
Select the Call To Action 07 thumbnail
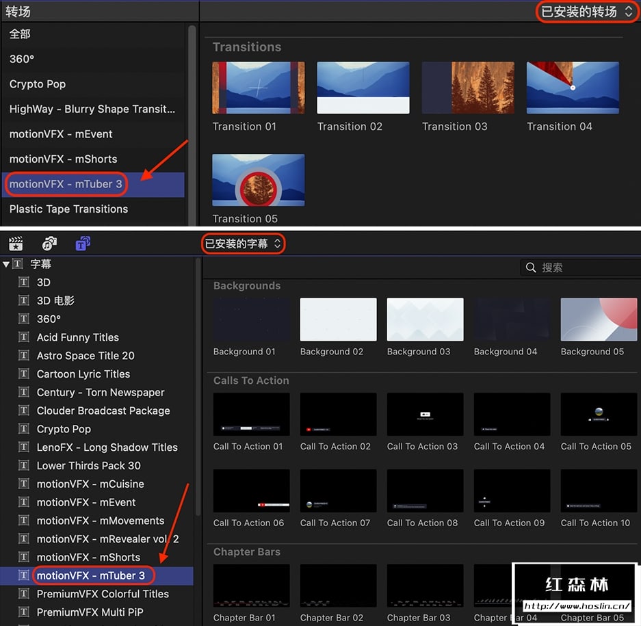click(339, 491)
